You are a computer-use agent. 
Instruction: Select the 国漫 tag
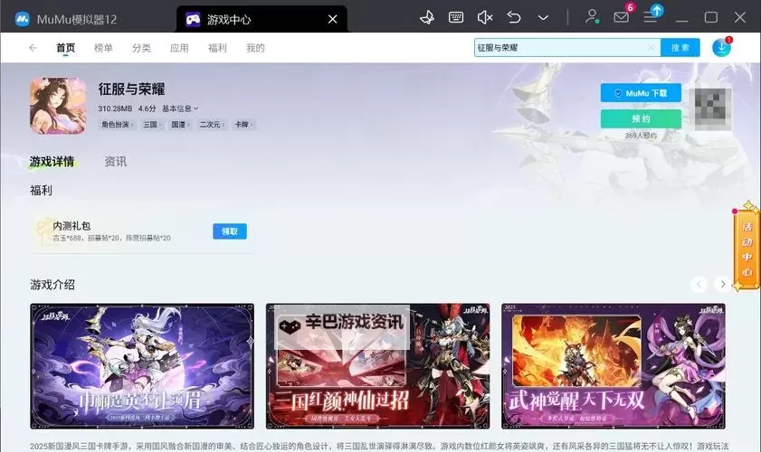coord(180,125)
